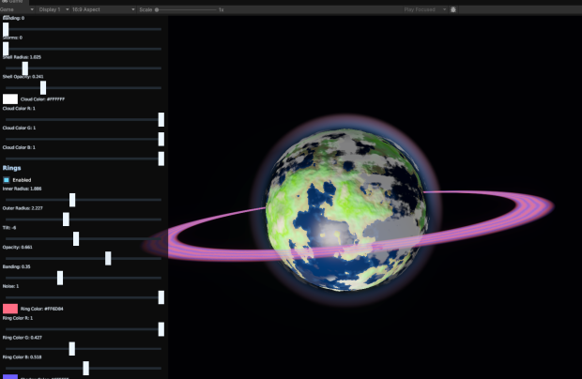Adjust the Shell Radius slider handle
This screenshot has width=582, height=379.
coord(24,68)
